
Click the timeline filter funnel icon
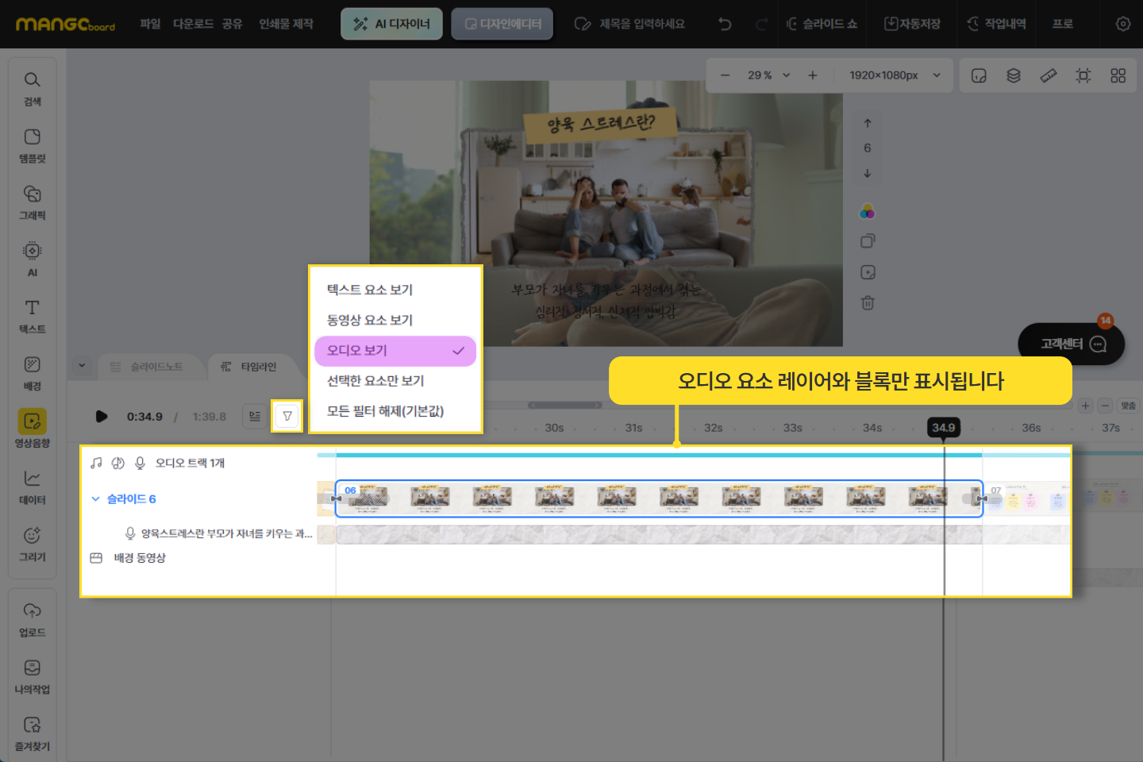[x=287, y=416]
